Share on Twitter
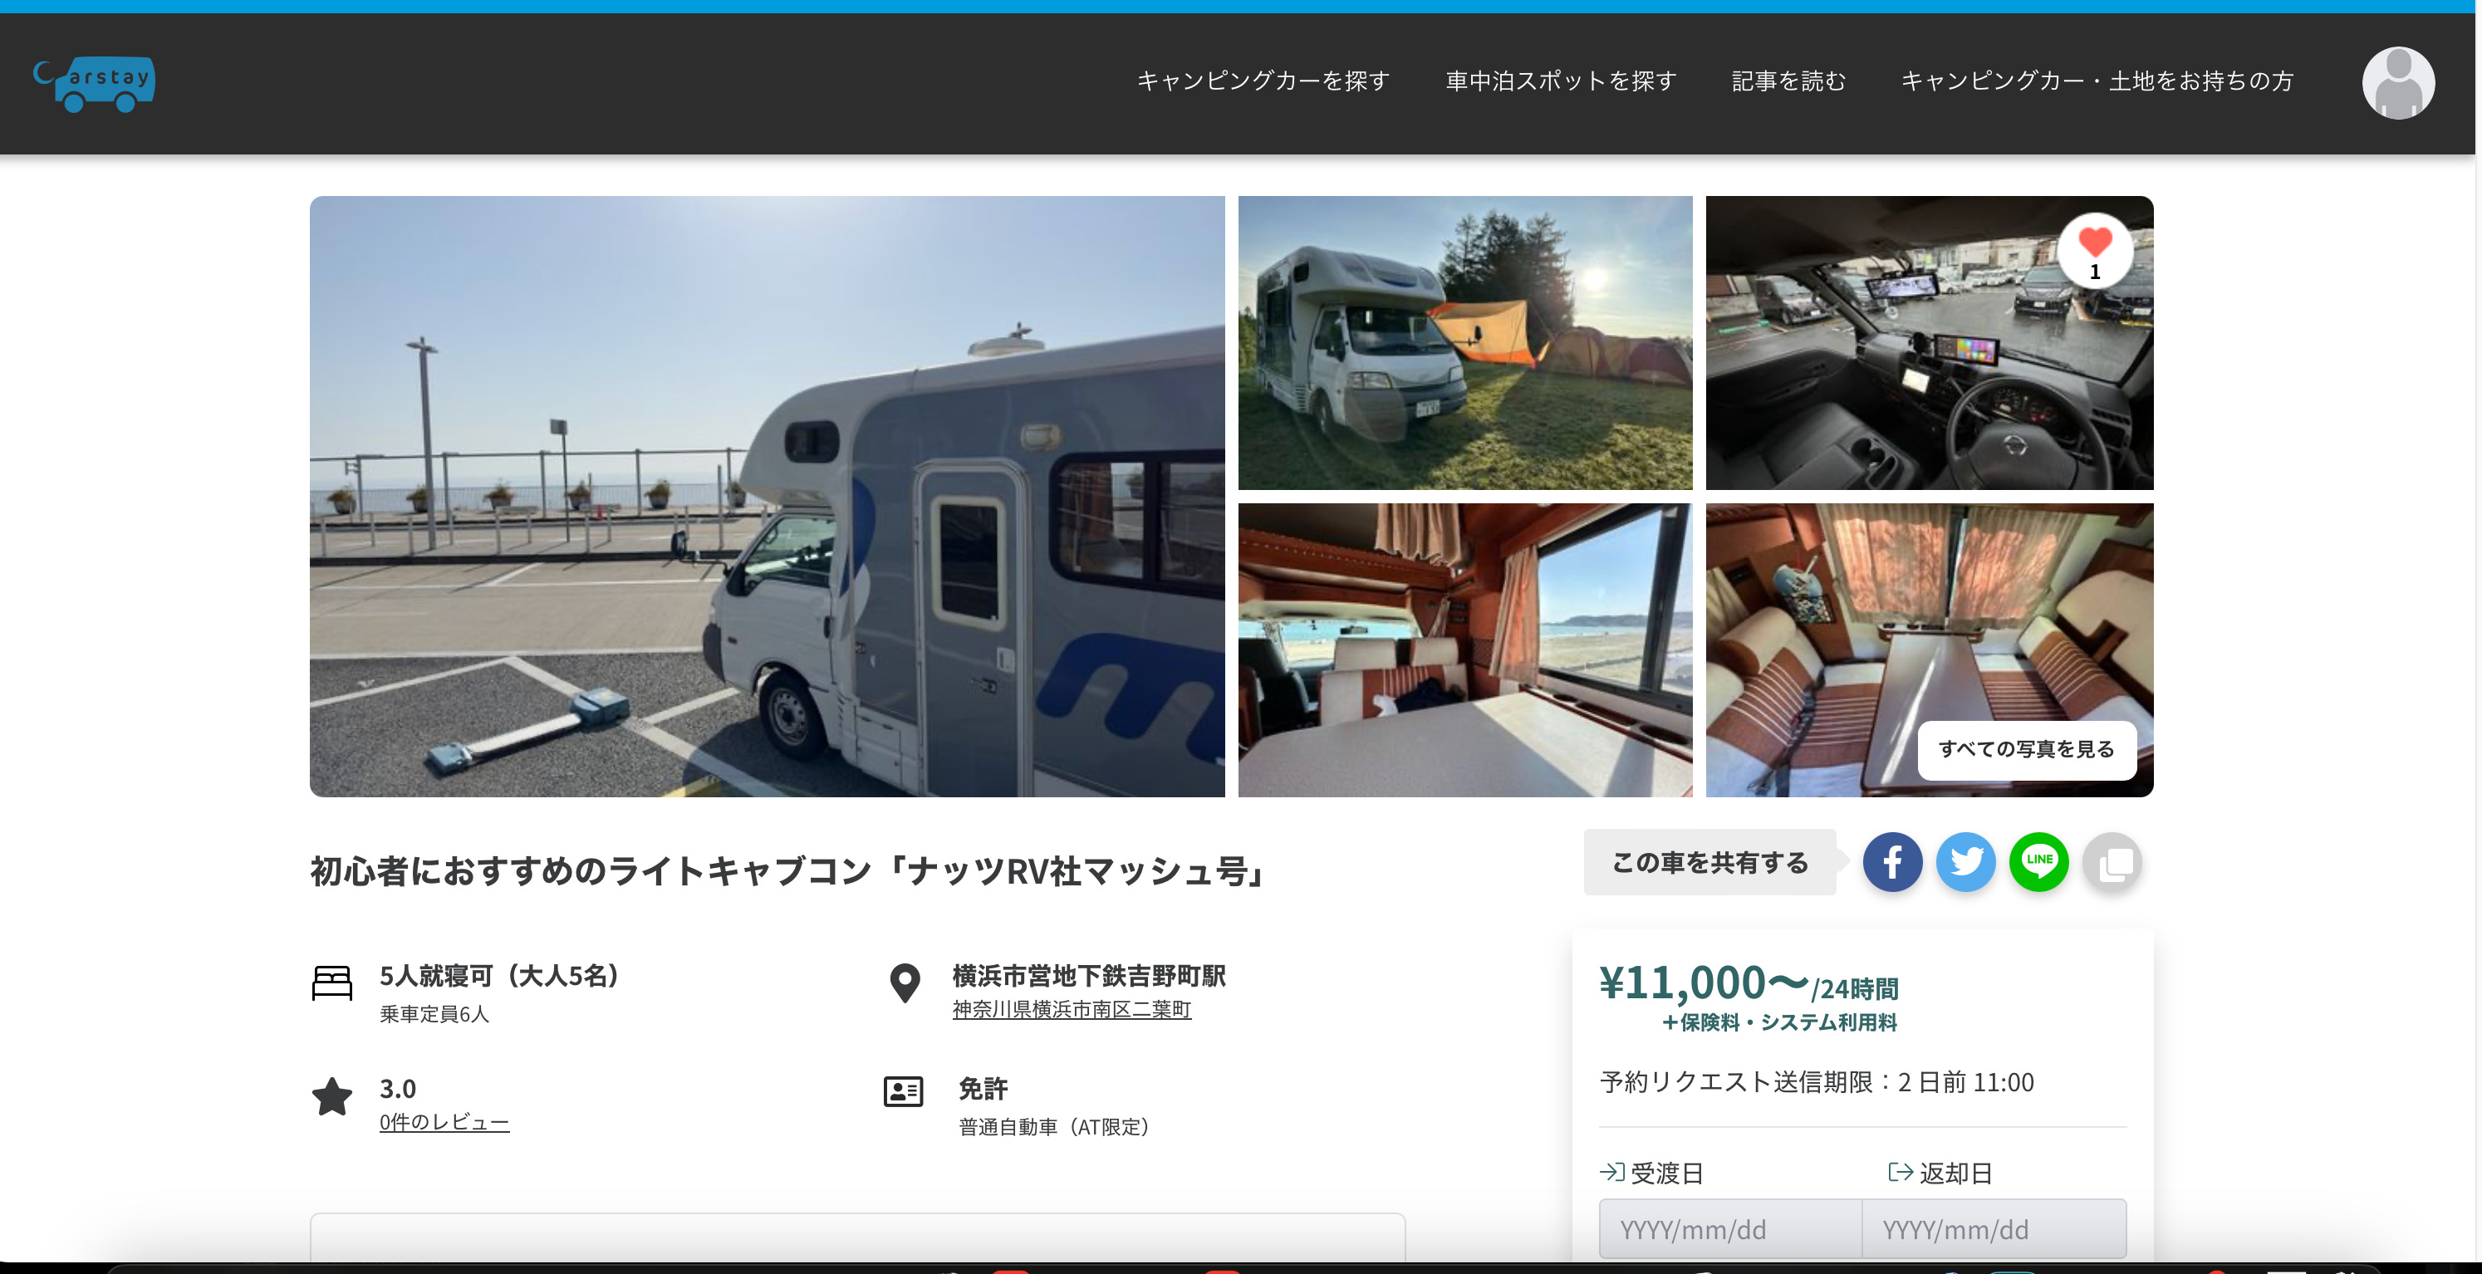 pos(1965,861)
